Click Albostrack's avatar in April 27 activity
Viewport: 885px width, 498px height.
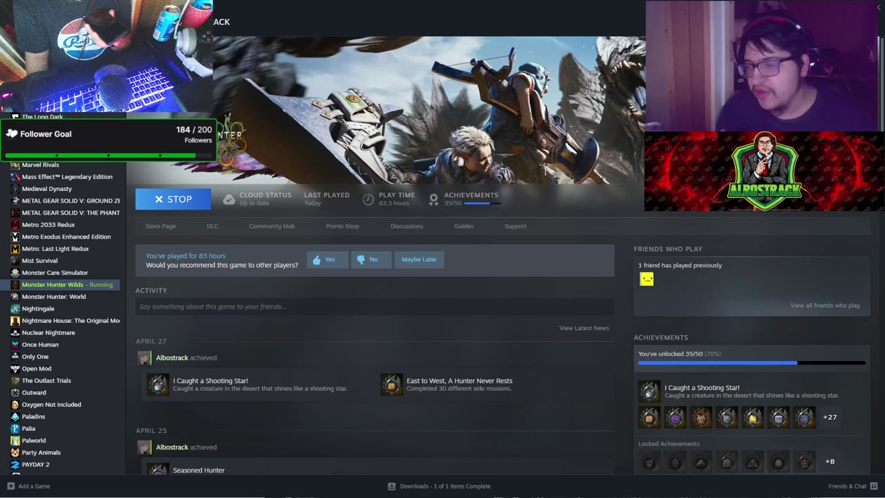point(144,358)
